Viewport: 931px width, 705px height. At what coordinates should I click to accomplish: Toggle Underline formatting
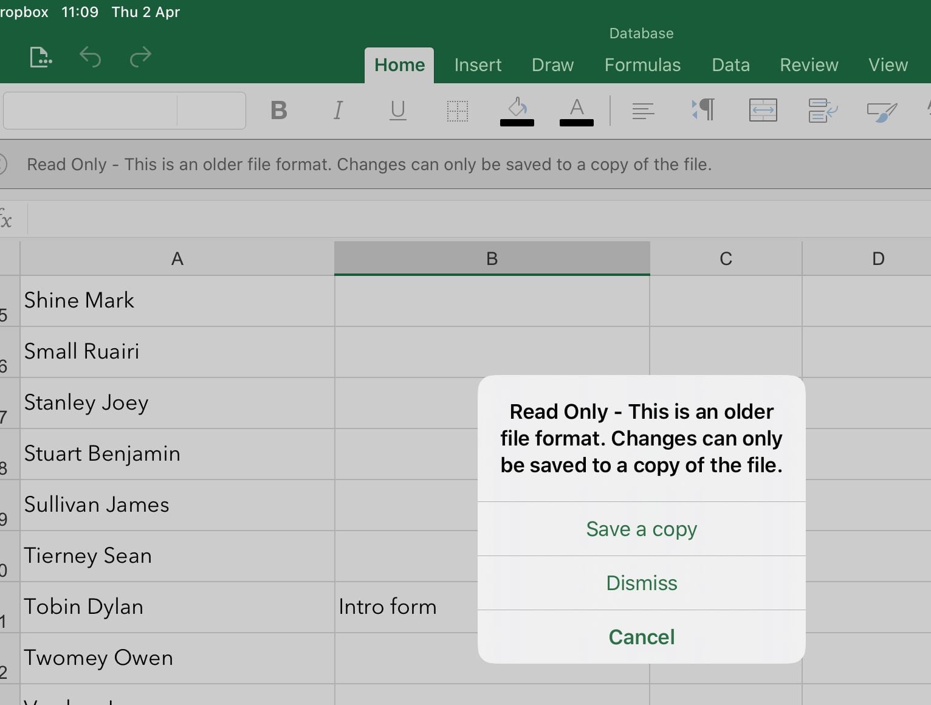tap(397, 111)
